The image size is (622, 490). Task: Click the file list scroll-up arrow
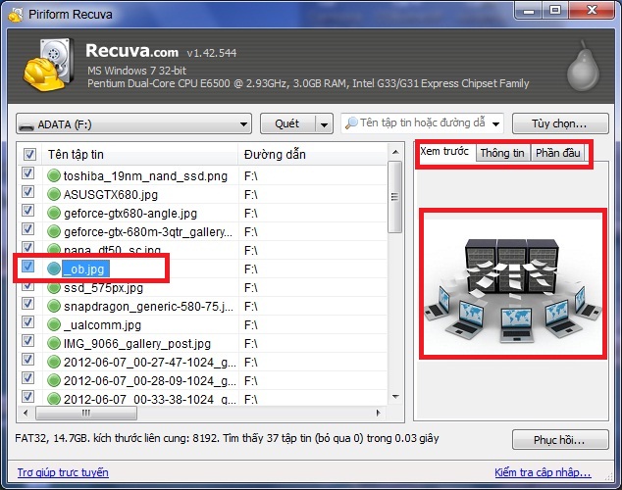395,152
